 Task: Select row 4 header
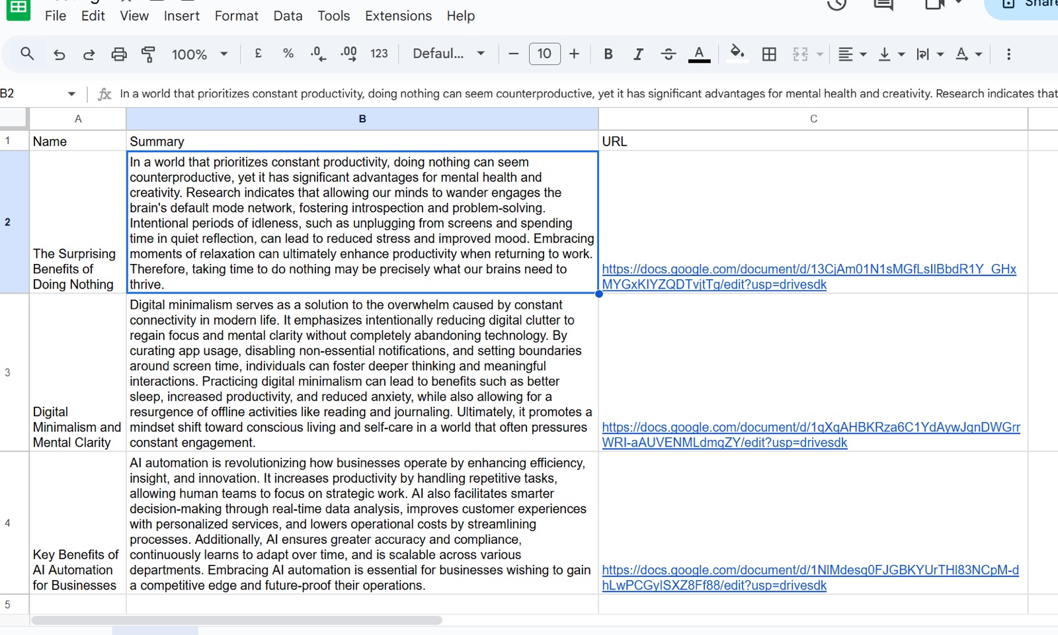(x=14, y=523)
